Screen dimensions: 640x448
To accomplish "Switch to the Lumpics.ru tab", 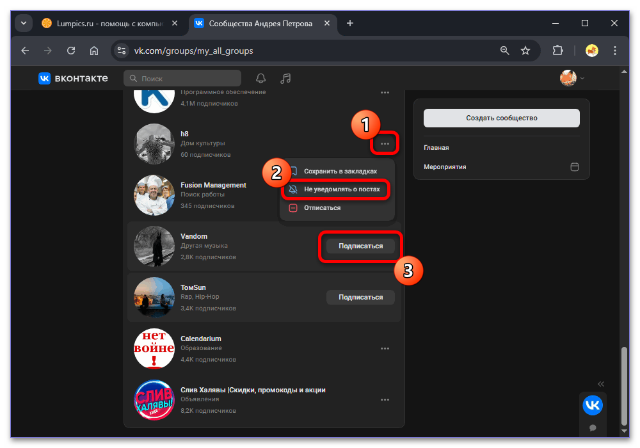I will 109,24.
